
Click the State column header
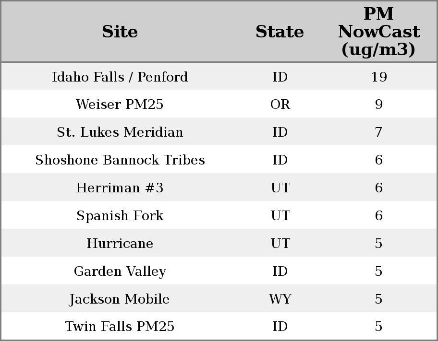280,32
